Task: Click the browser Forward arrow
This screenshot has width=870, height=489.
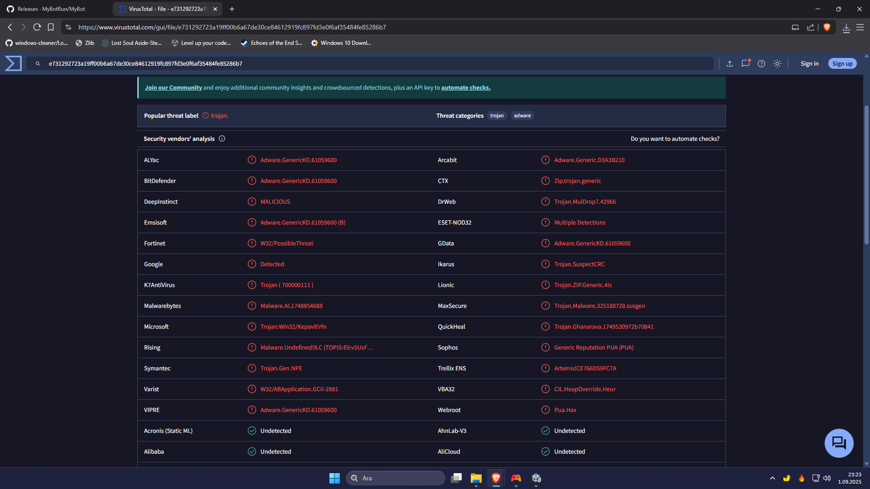Action: [24, 27]
